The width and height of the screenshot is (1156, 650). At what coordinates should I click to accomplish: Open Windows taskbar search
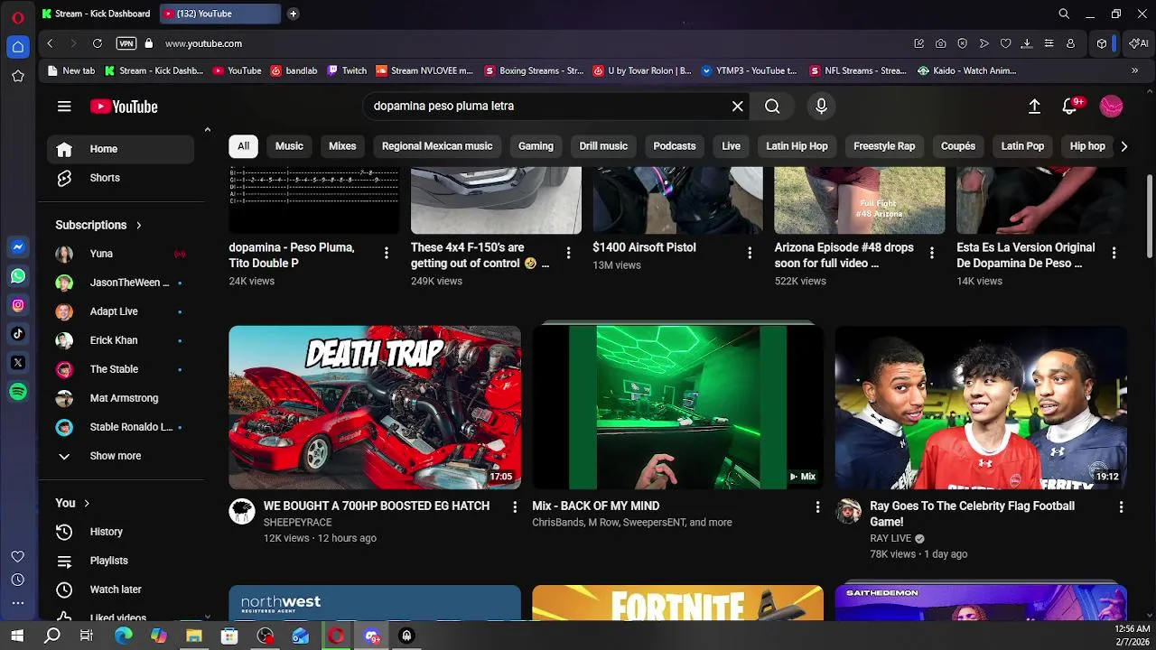point(52,636)
